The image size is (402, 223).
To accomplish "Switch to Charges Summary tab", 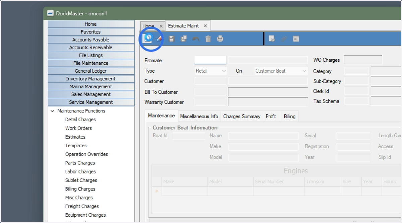I will tap(242, 116).
